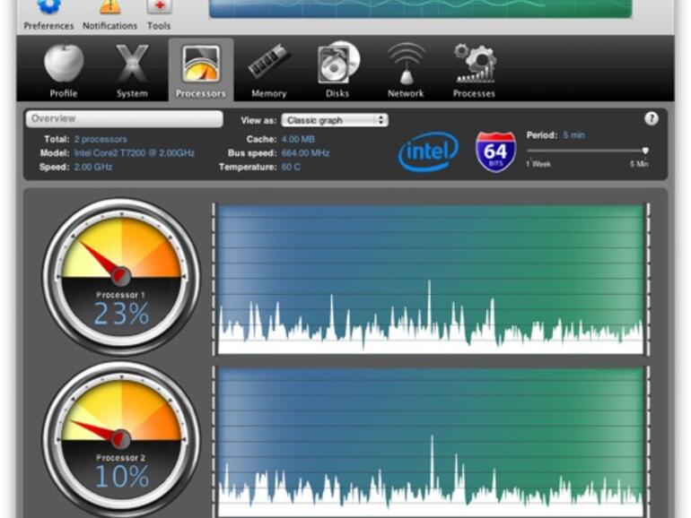Expand the 'View as' Classic graph dropdown
This screenshot has height=518, width=691.
tap(334, 120)
